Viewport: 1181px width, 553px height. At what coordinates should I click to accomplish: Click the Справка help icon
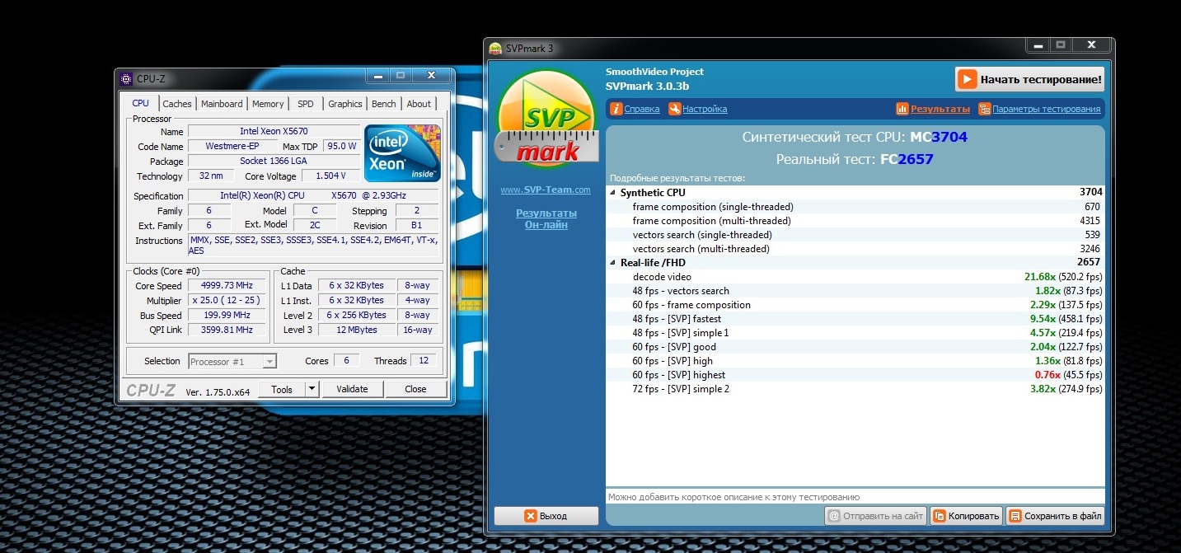click(616, 109)
